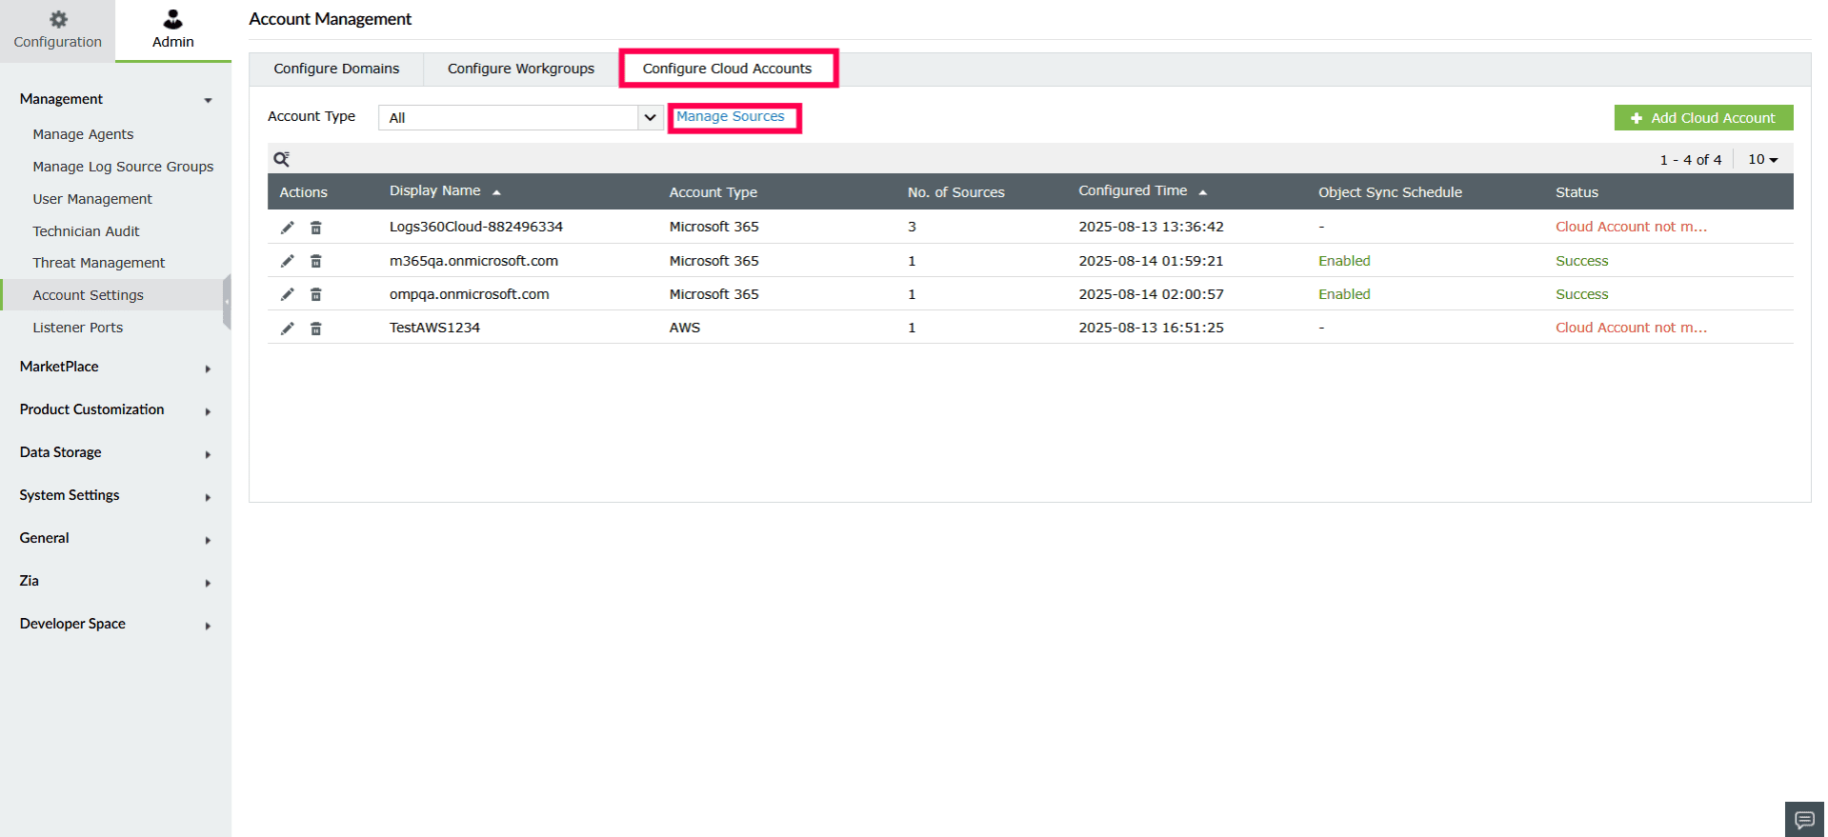The image size is (1828, 837).
Task: Open Manage Agents in the sidebar
Action: pos(83,134)
